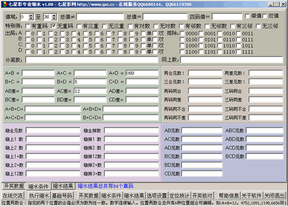Toggle the 有对数 checkbox
Image resolution: width=288 pixels, height=207 pixels.
tap(130, 26)
